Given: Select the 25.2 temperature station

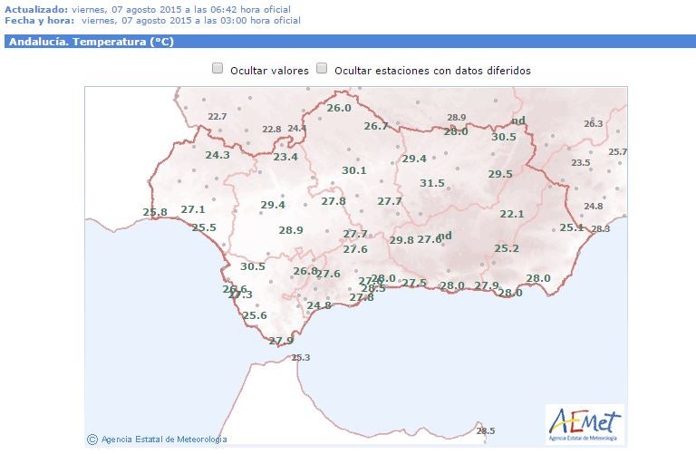Looking at the screenshot, I should coord(506,248).
